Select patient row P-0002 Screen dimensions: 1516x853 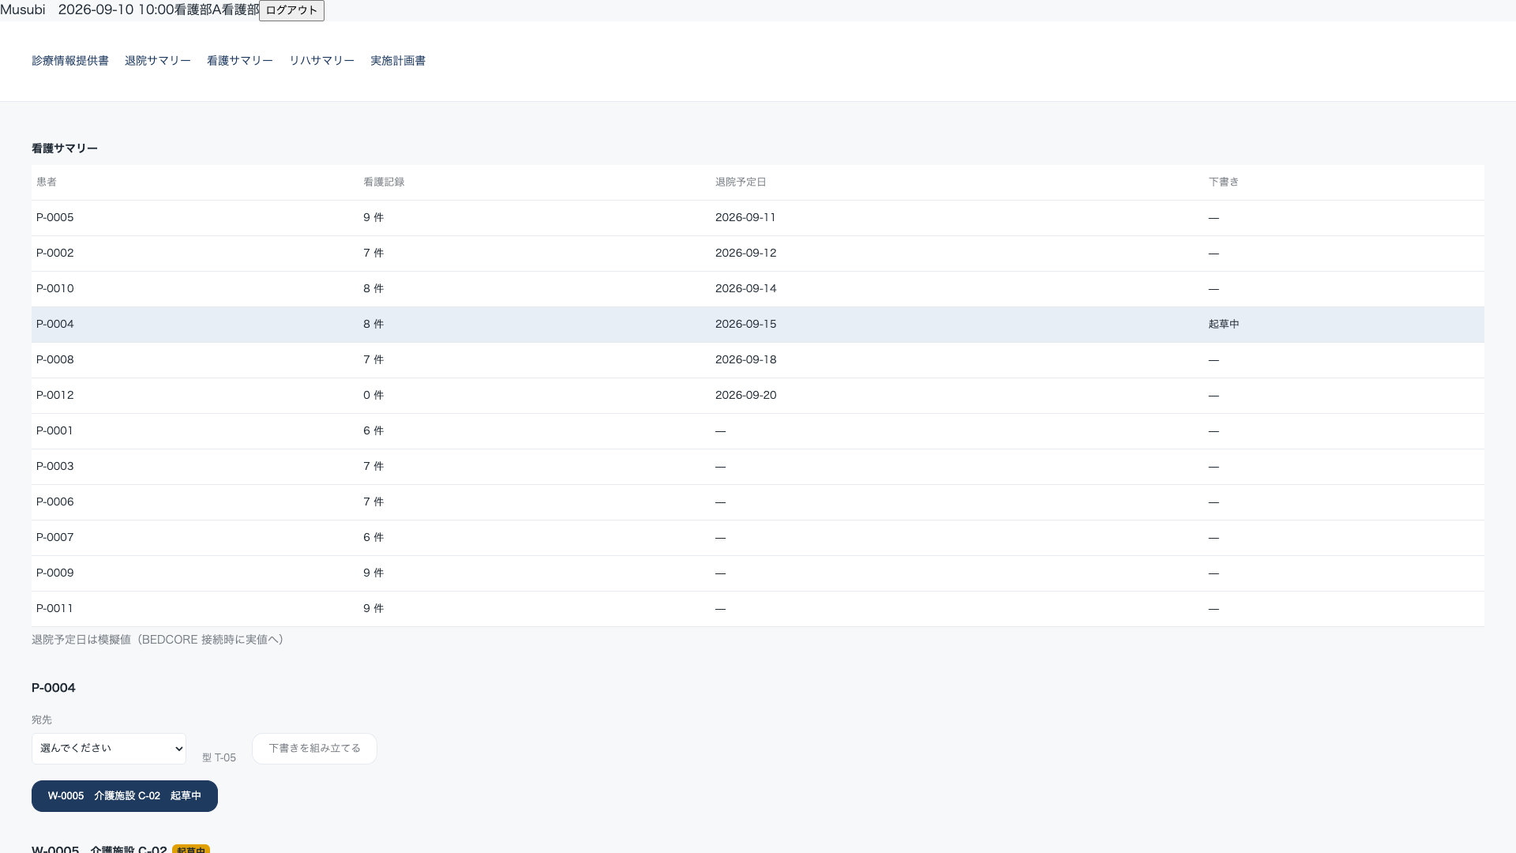[758, 254]
